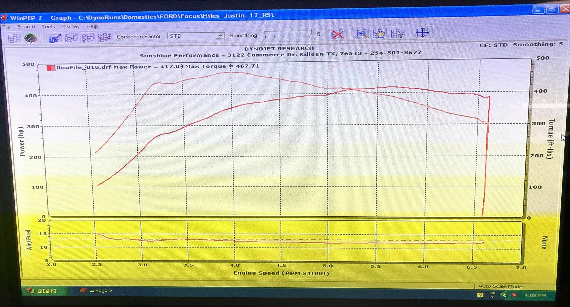The width and height of the screenshot is (570, 307).
Task: Open the Search menu
Action: tap(26, 27)
